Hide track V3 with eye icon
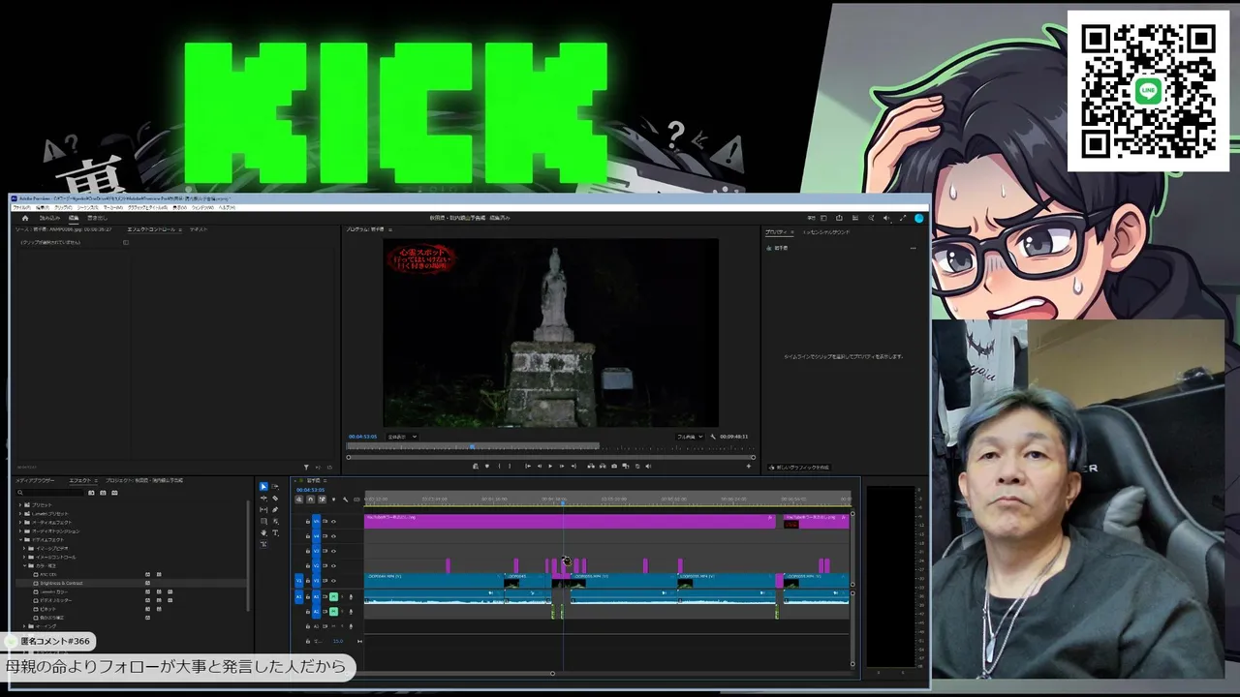The height and width of the screenshot is (697, 1240). [333, 551]
